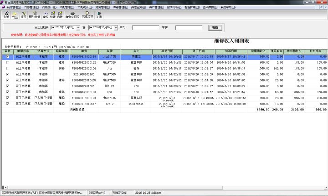Open the start date dropdown calendar
The image size is (328, 196).
(x=78, y=28)
